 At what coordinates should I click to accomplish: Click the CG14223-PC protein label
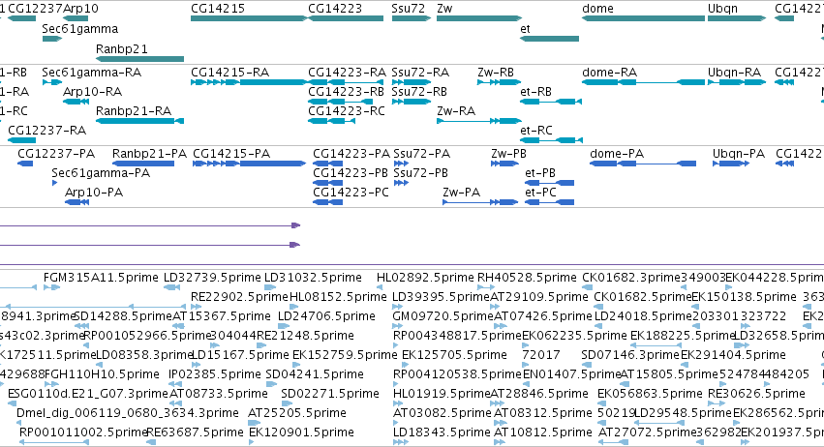point(351,193)
